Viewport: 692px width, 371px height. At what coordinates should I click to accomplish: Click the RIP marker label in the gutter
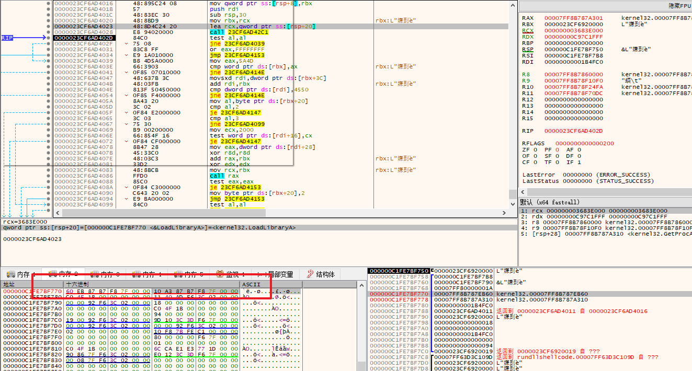pos(7,38)
